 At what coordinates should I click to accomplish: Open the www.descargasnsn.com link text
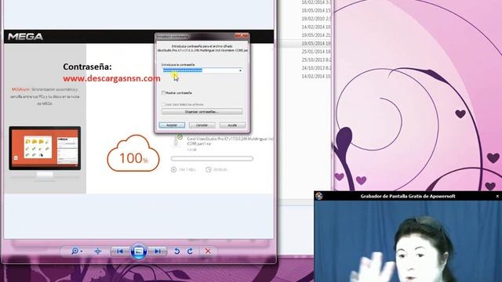111,78
